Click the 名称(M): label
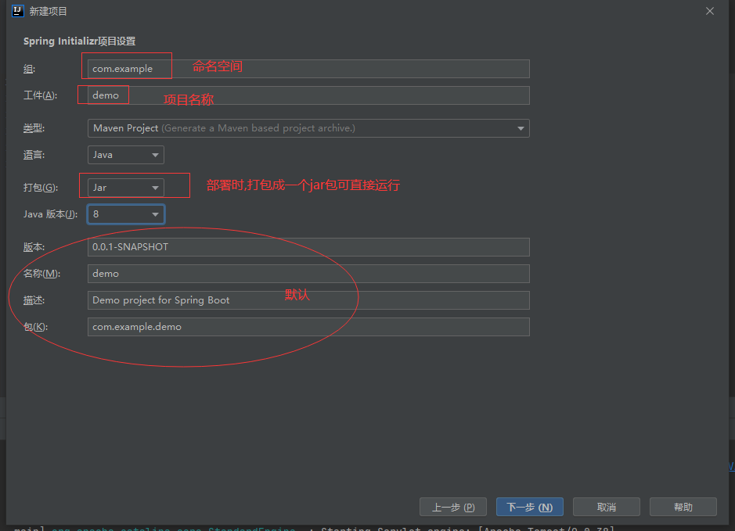735x531 pixels. [x=41, y=274]
